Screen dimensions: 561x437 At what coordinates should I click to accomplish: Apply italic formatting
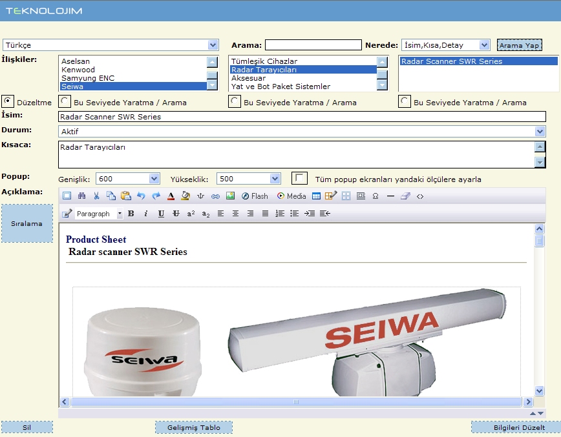(x=146, y=213)
